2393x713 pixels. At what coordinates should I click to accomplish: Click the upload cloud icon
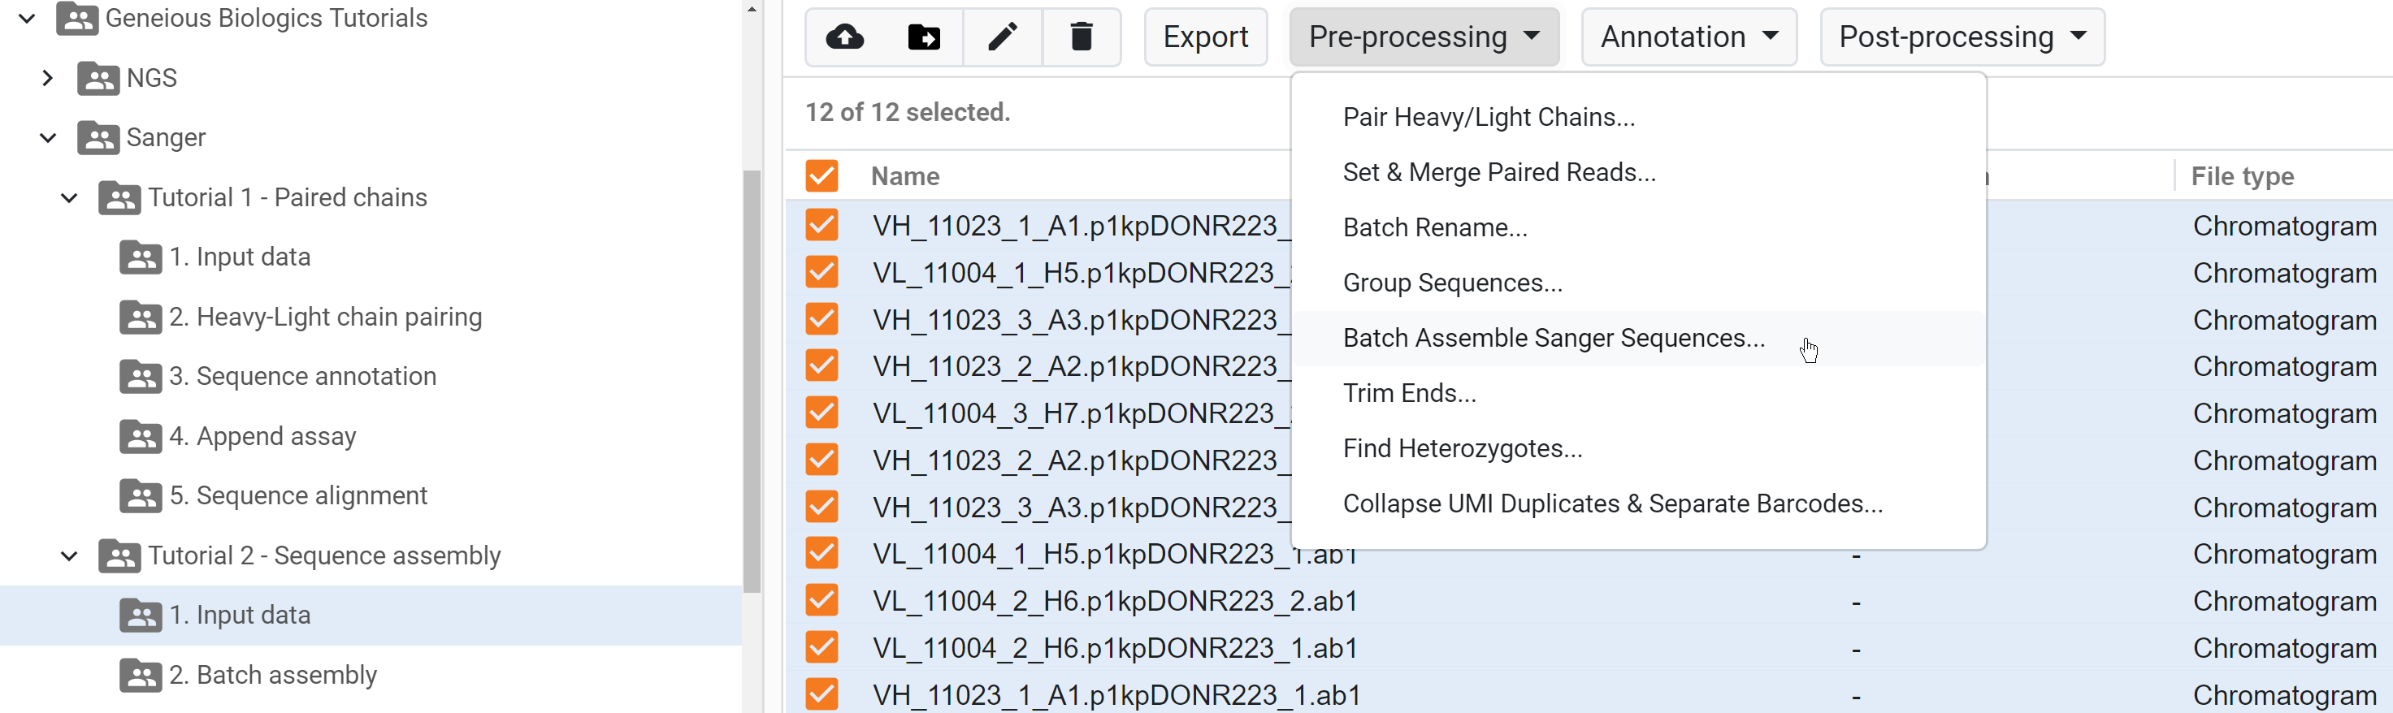(844, 37)
